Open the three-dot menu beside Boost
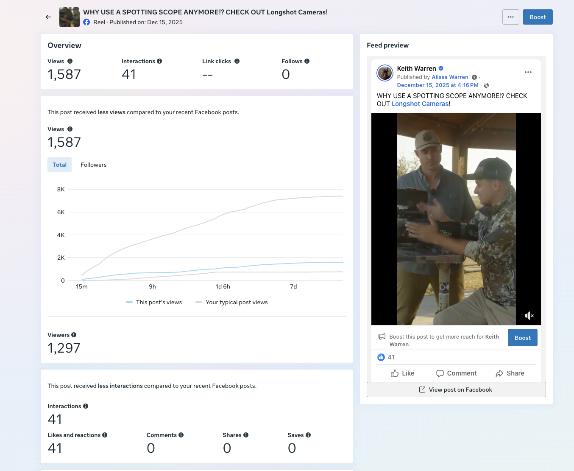574x471 pixels. pyautogui.click(x=511, y=17)
